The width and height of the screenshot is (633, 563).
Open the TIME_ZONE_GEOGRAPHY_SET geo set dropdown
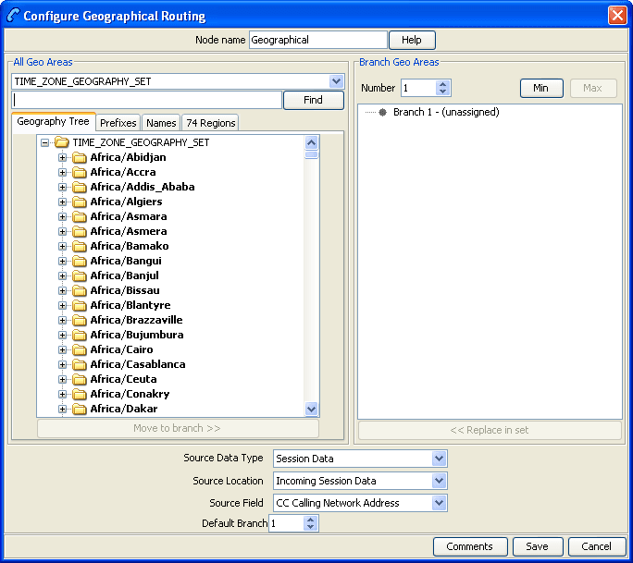336,81
